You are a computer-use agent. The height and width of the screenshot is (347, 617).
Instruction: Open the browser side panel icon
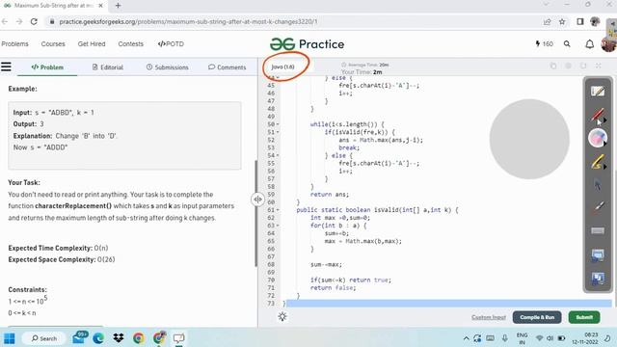pos(580,21)
